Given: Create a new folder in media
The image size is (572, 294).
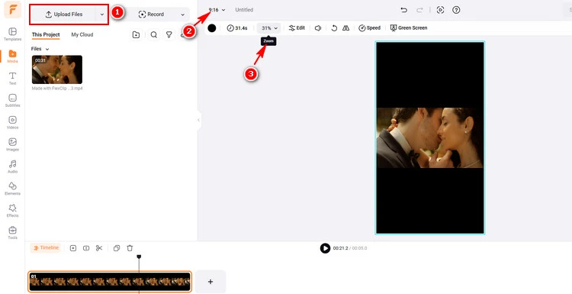Looking at the screenshot, I should pyautogui.click(x=136, y=34).
